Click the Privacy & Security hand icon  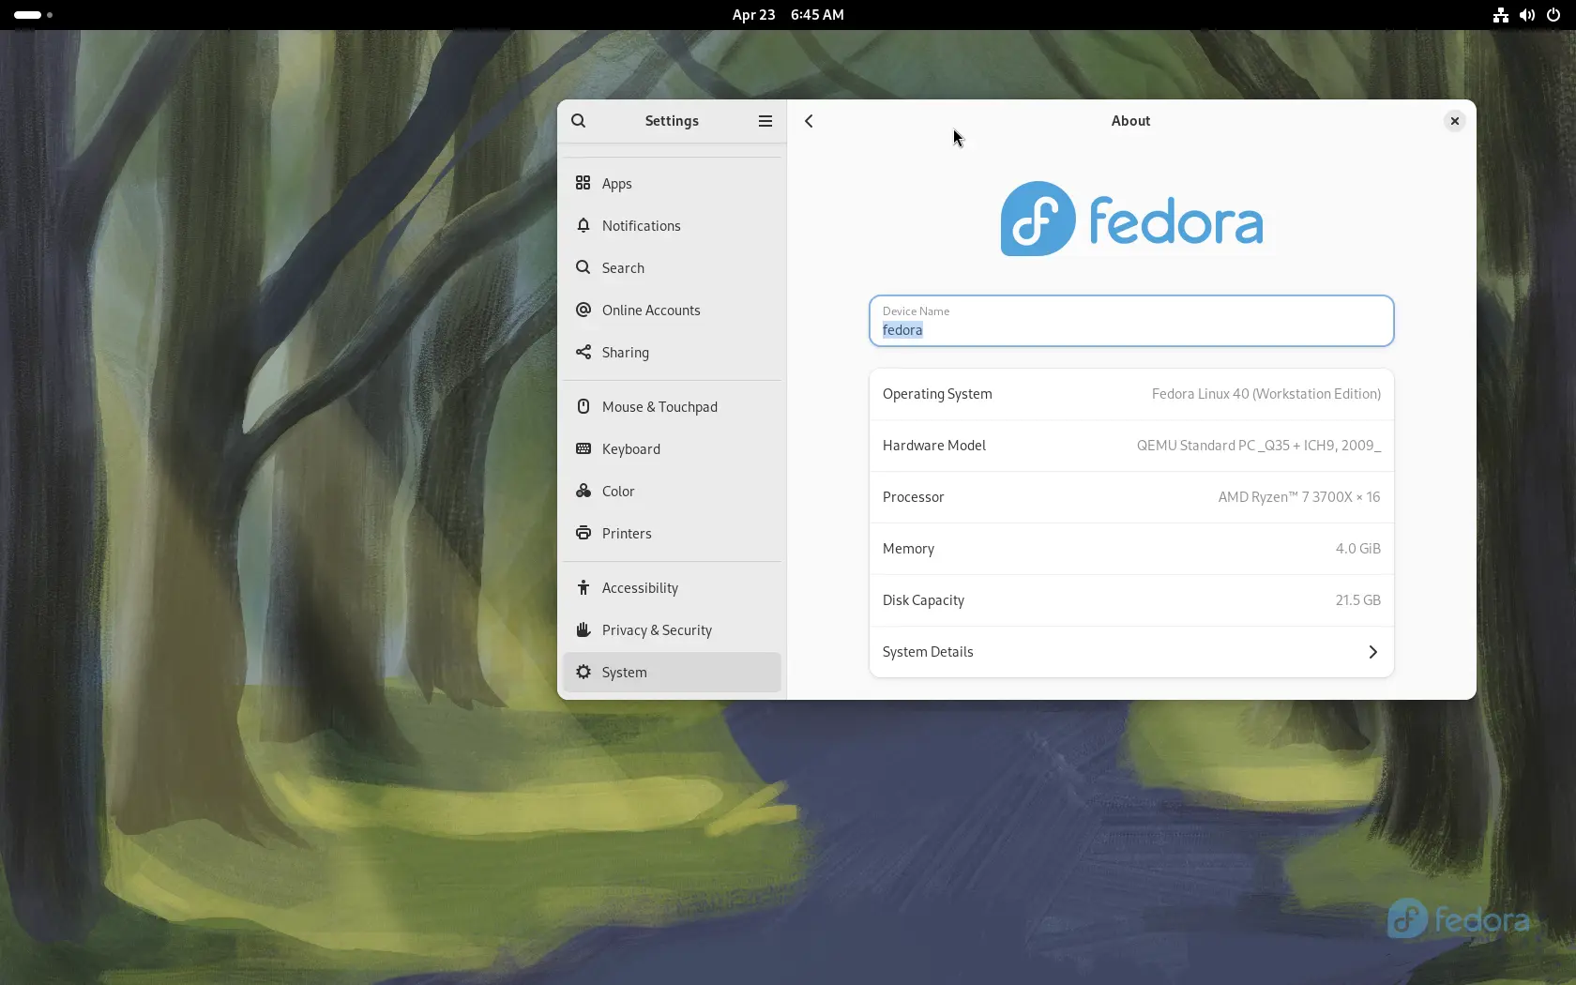[x=583, y=629]
